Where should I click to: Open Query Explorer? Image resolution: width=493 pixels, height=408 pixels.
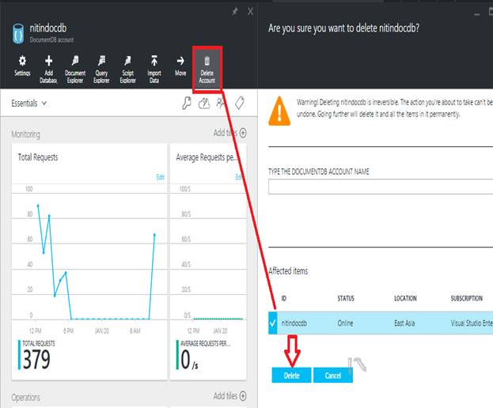pos(101,70)
